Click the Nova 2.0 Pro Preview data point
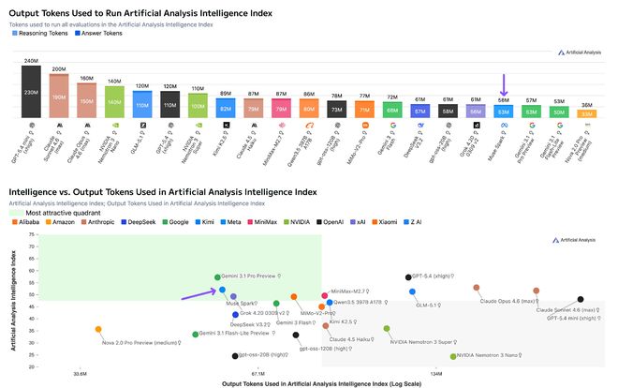 click(x=97, y=329)
